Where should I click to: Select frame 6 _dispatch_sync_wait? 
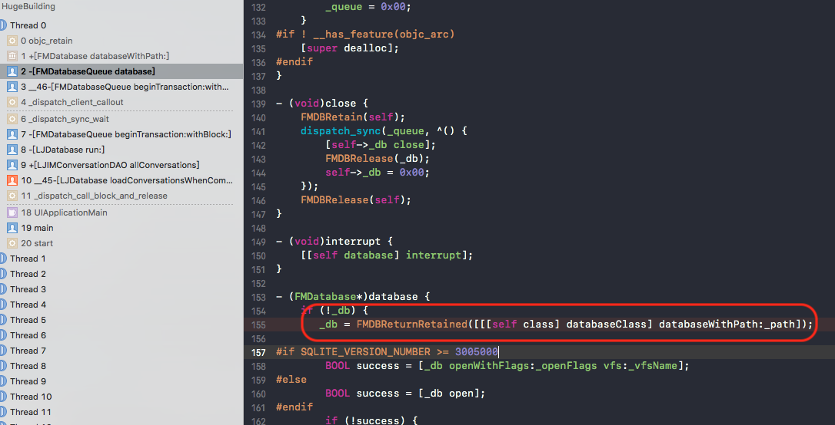121,119
